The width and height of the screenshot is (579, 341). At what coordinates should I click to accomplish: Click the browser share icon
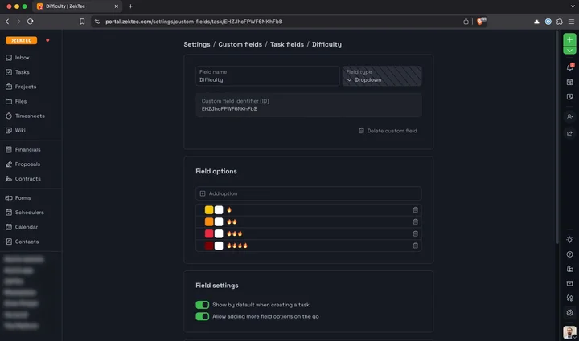[466, 22]
